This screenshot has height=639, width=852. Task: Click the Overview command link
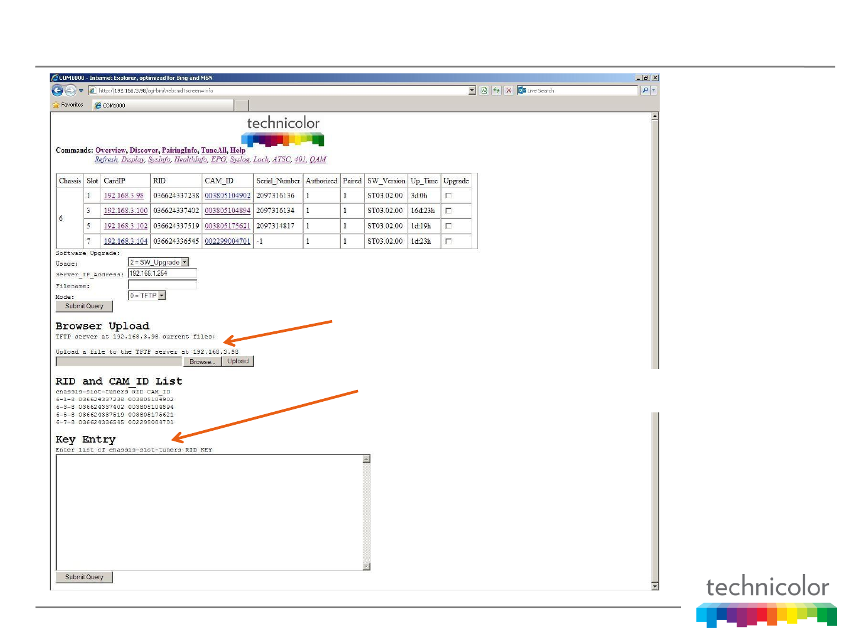tap(111, 150)
